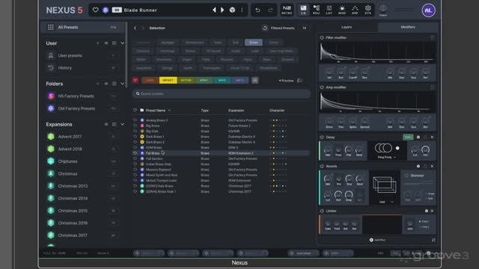The height and width of the screenshot is (269, 479).
Task: Select the BRIGHT character color tag
Action: tap(168, 80)
